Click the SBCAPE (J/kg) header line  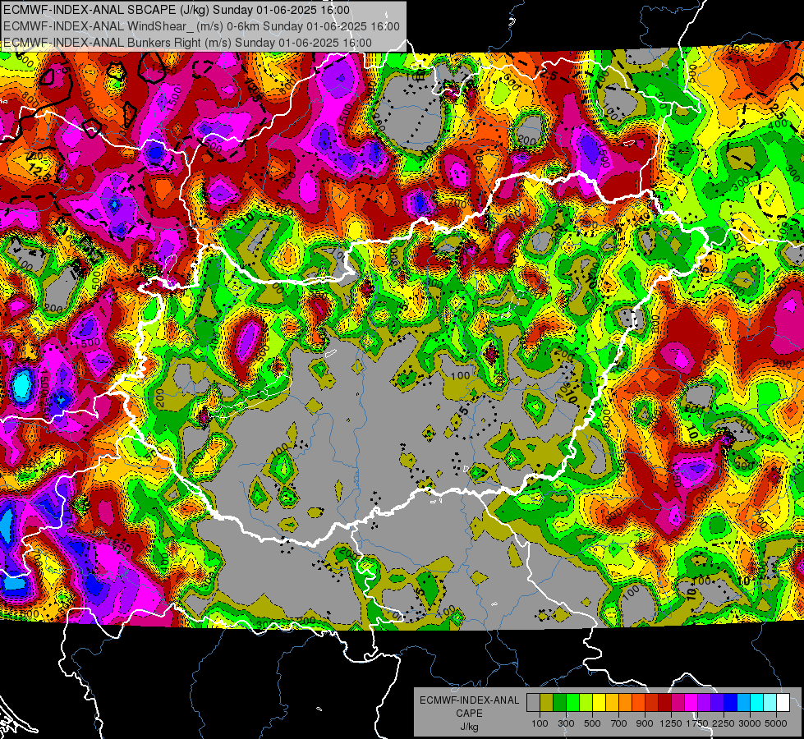(177, 10)
